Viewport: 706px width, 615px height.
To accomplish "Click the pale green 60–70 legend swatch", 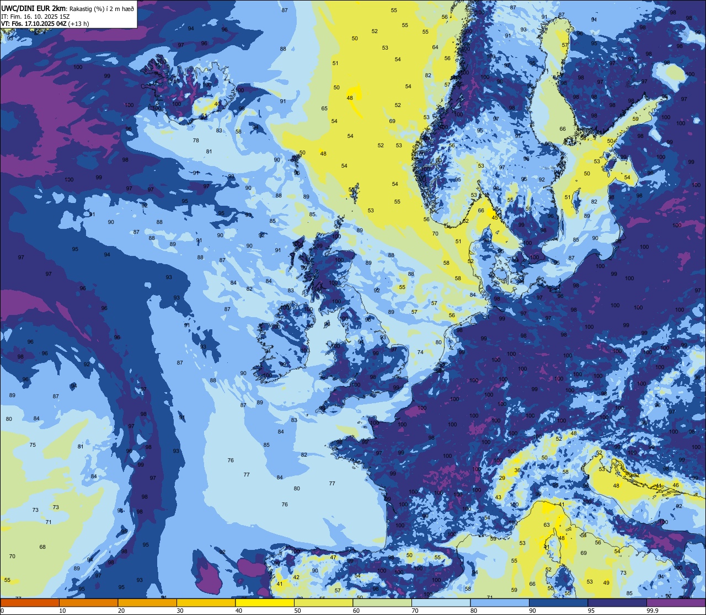I will click(x=382, y=602).
